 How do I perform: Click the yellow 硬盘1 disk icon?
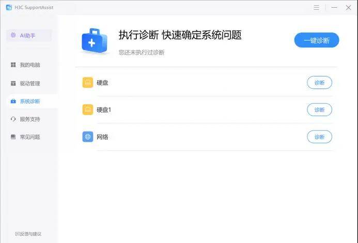point(88,109)
